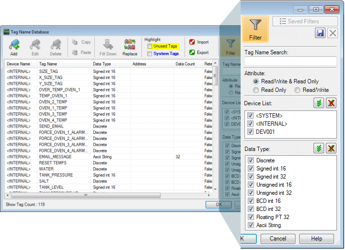Uncheck all items in Data Type list
This screenshot has width=345, height=250.
pos(331,149)
